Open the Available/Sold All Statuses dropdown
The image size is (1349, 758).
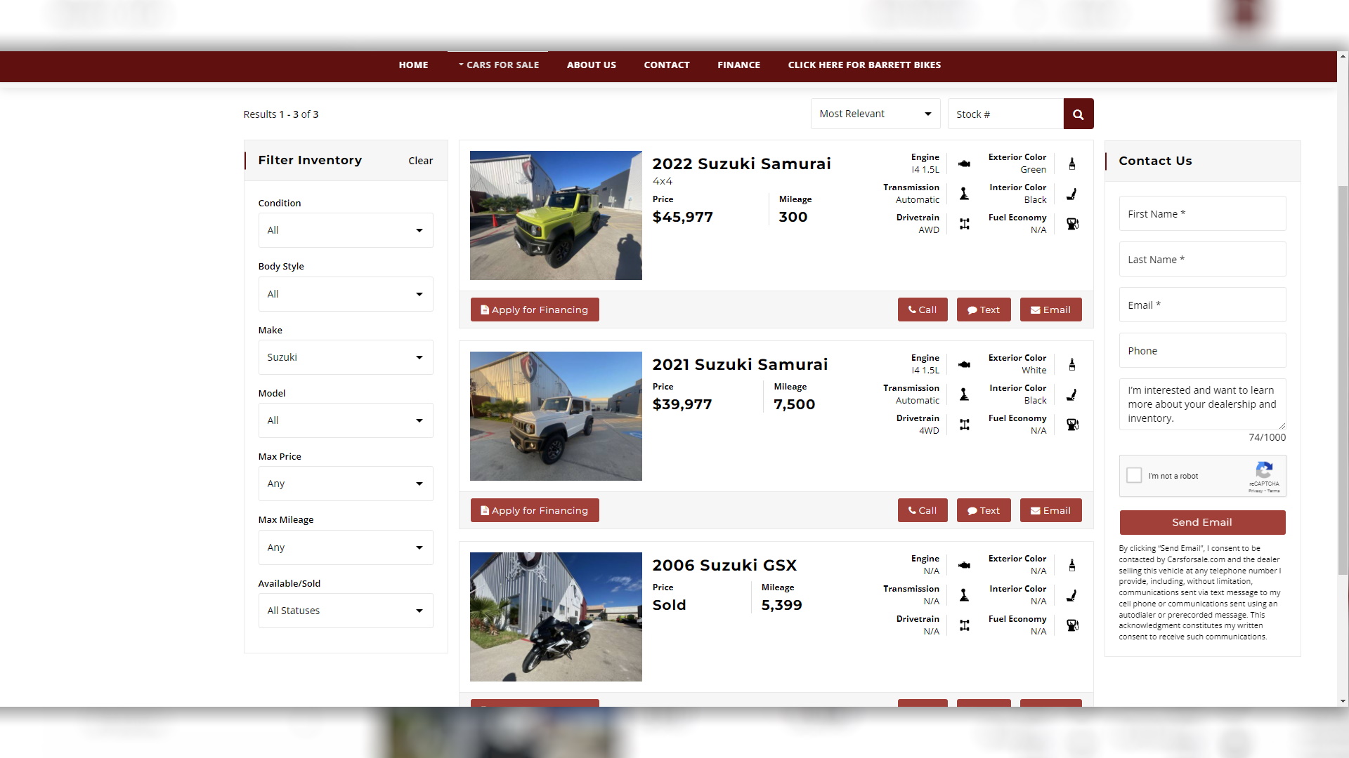click(x=345, y=611)
